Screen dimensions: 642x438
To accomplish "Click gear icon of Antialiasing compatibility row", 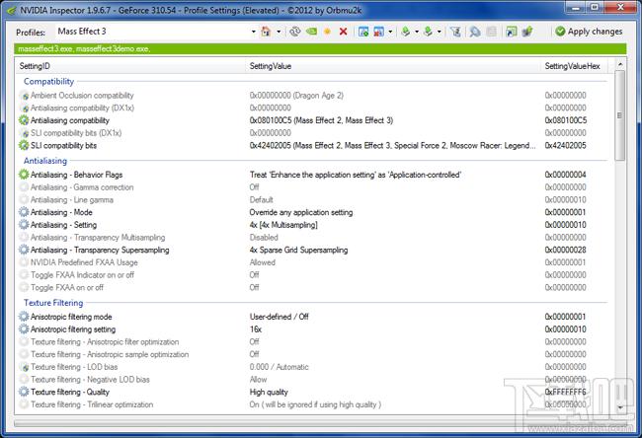I will pyautogui.click(x=24, y=120).
